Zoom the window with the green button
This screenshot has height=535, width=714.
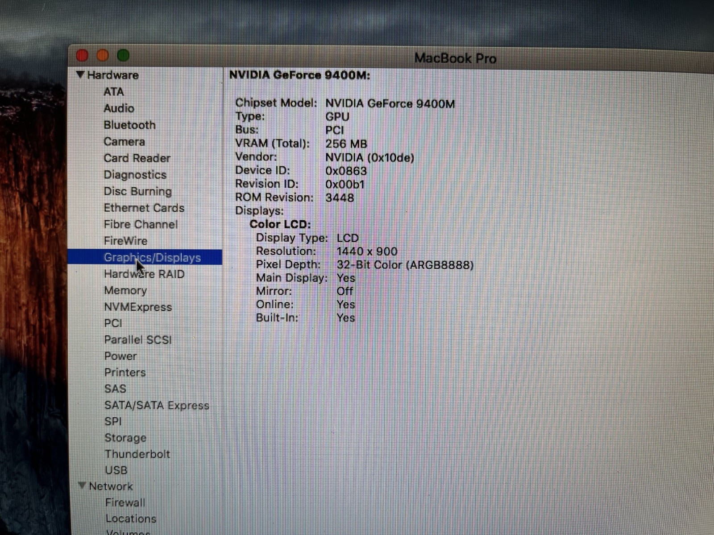123,55
